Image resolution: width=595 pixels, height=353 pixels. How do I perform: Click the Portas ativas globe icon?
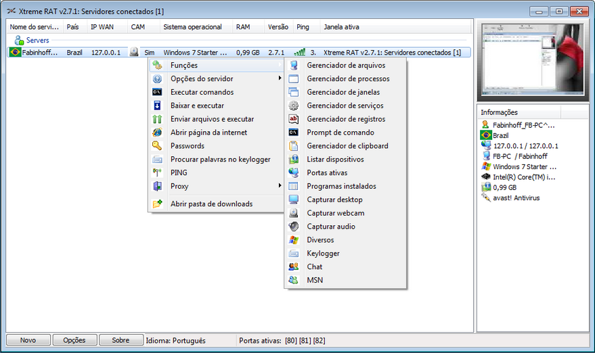(294, 173)
